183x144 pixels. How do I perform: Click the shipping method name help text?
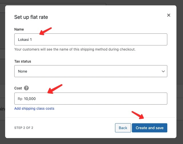[75, 49]
